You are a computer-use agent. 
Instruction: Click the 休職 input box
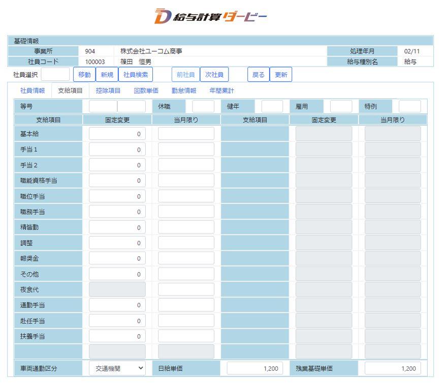(x=203, y=106)
